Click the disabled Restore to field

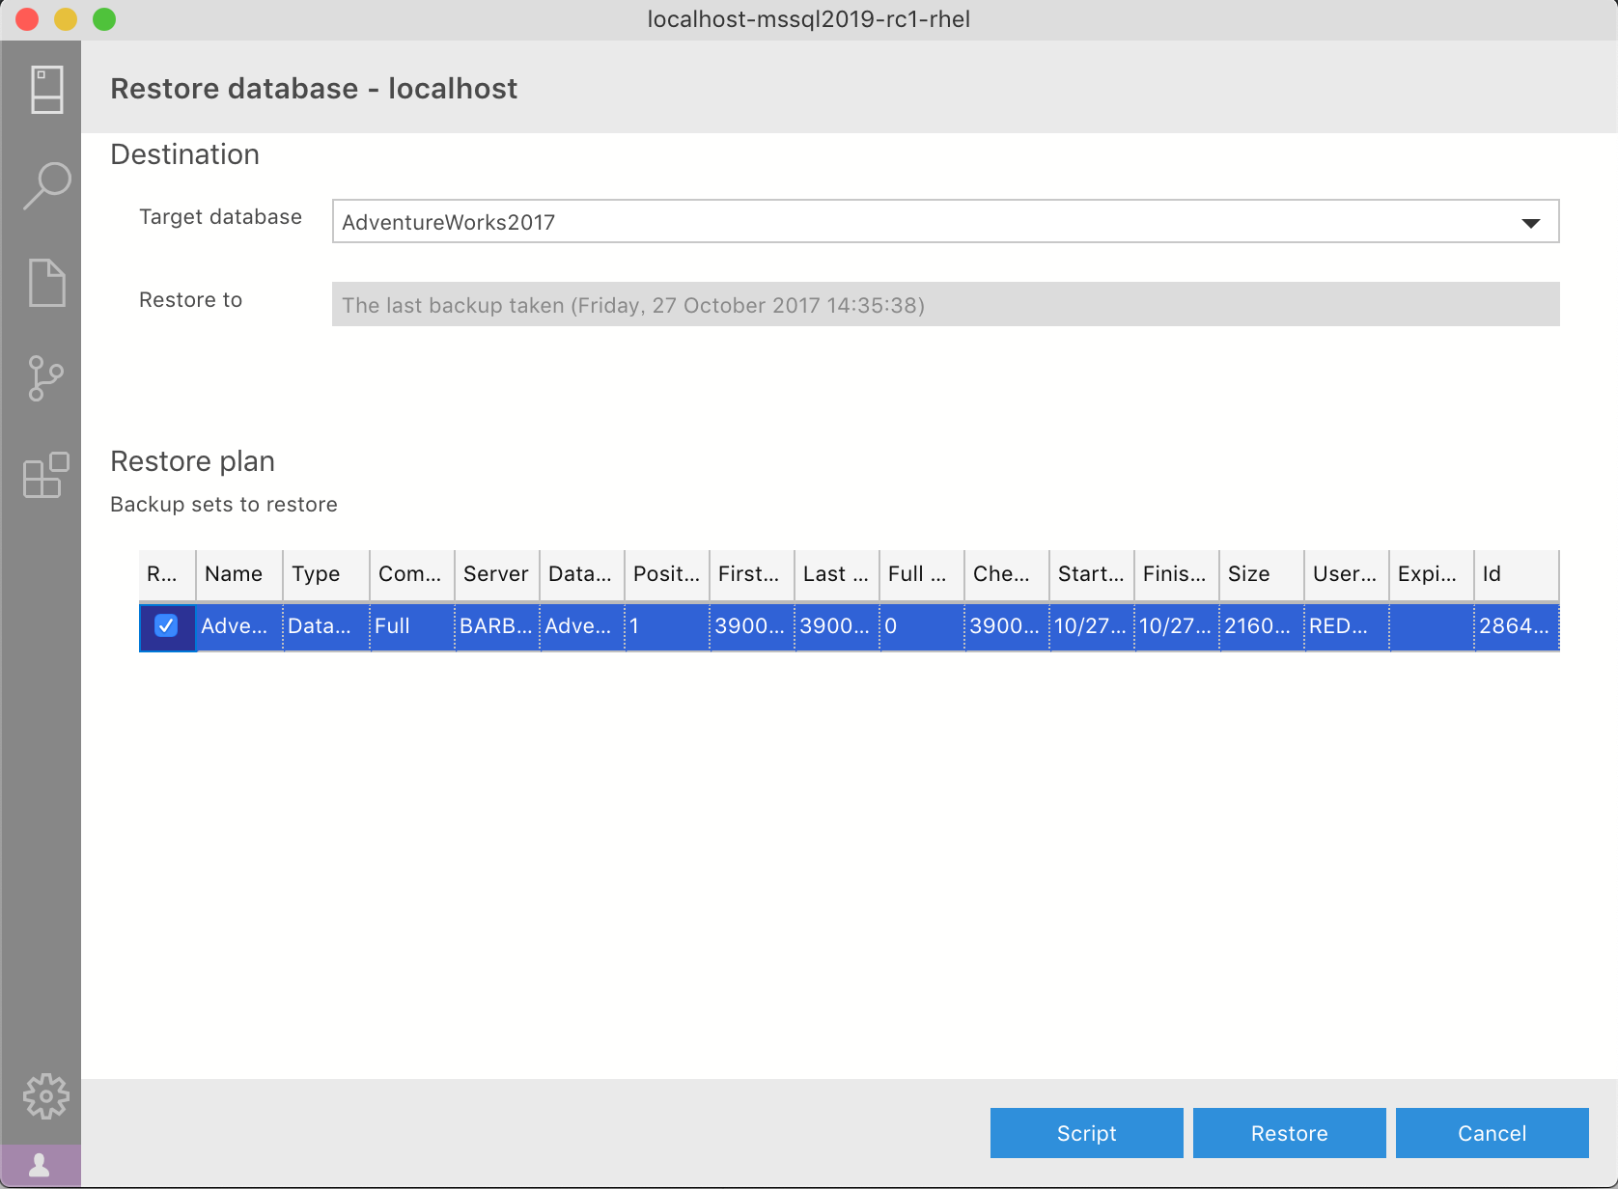tap(944, 305)
